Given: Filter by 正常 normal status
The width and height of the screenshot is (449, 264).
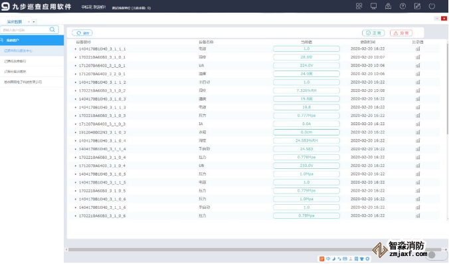Looking at the screenshot, I should [373, 33].
